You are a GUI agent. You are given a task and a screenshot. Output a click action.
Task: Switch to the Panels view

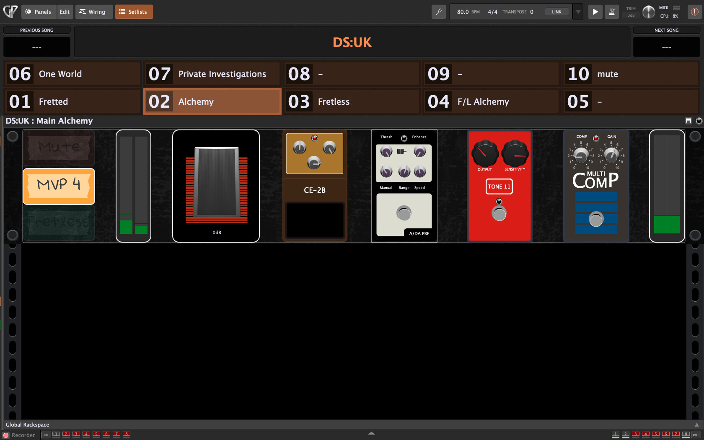pos(38,12)
